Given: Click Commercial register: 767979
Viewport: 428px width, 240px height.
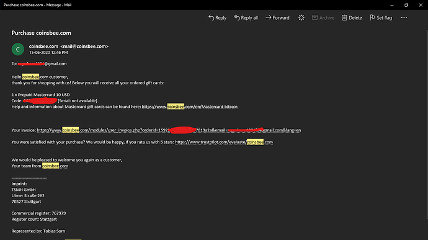Looking at the screenshot, I should [x=38, y=213].
